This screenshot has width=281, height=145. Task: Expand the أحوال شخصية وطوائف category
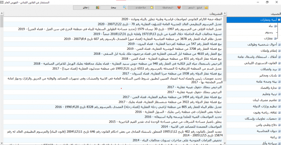[x=279, y=45]
